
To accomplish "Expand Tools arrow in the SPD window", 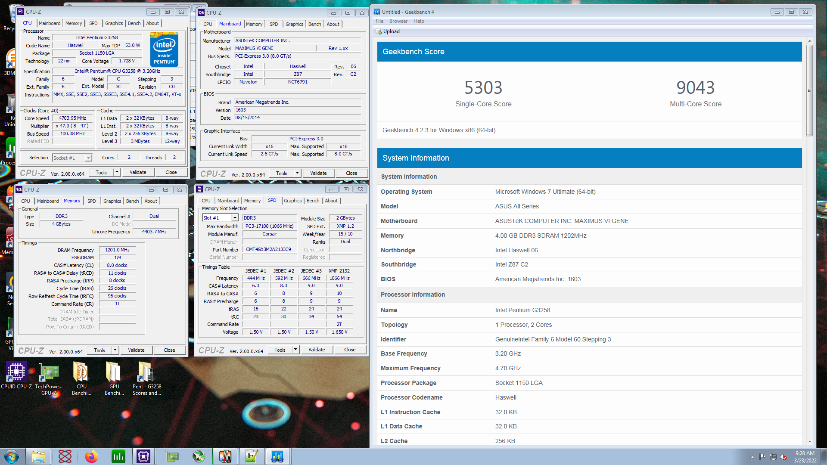I will tap(295, 350).
